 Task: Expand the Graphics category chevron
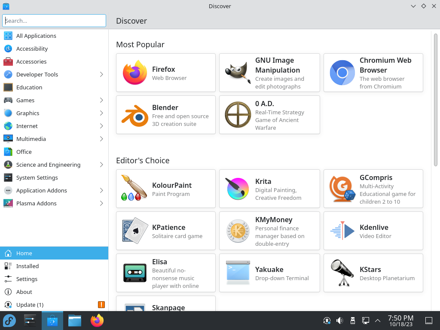click(x=101, y=113)
